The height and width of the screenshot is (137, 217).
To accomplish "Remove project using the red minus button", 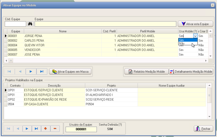I will [55, 129].
